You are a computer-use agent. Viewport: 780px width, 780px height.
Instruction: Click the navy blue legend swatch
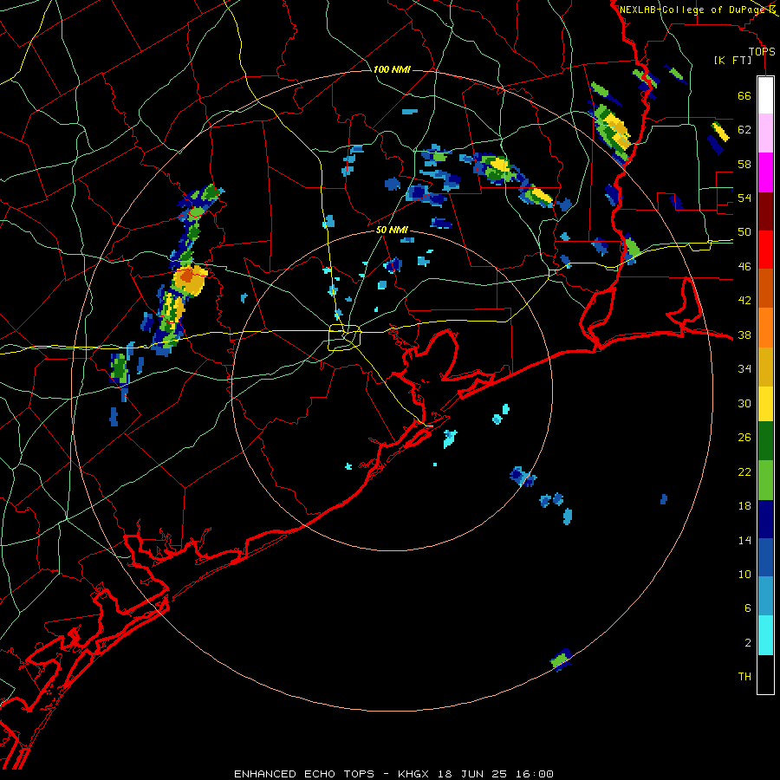pos(765,519)
